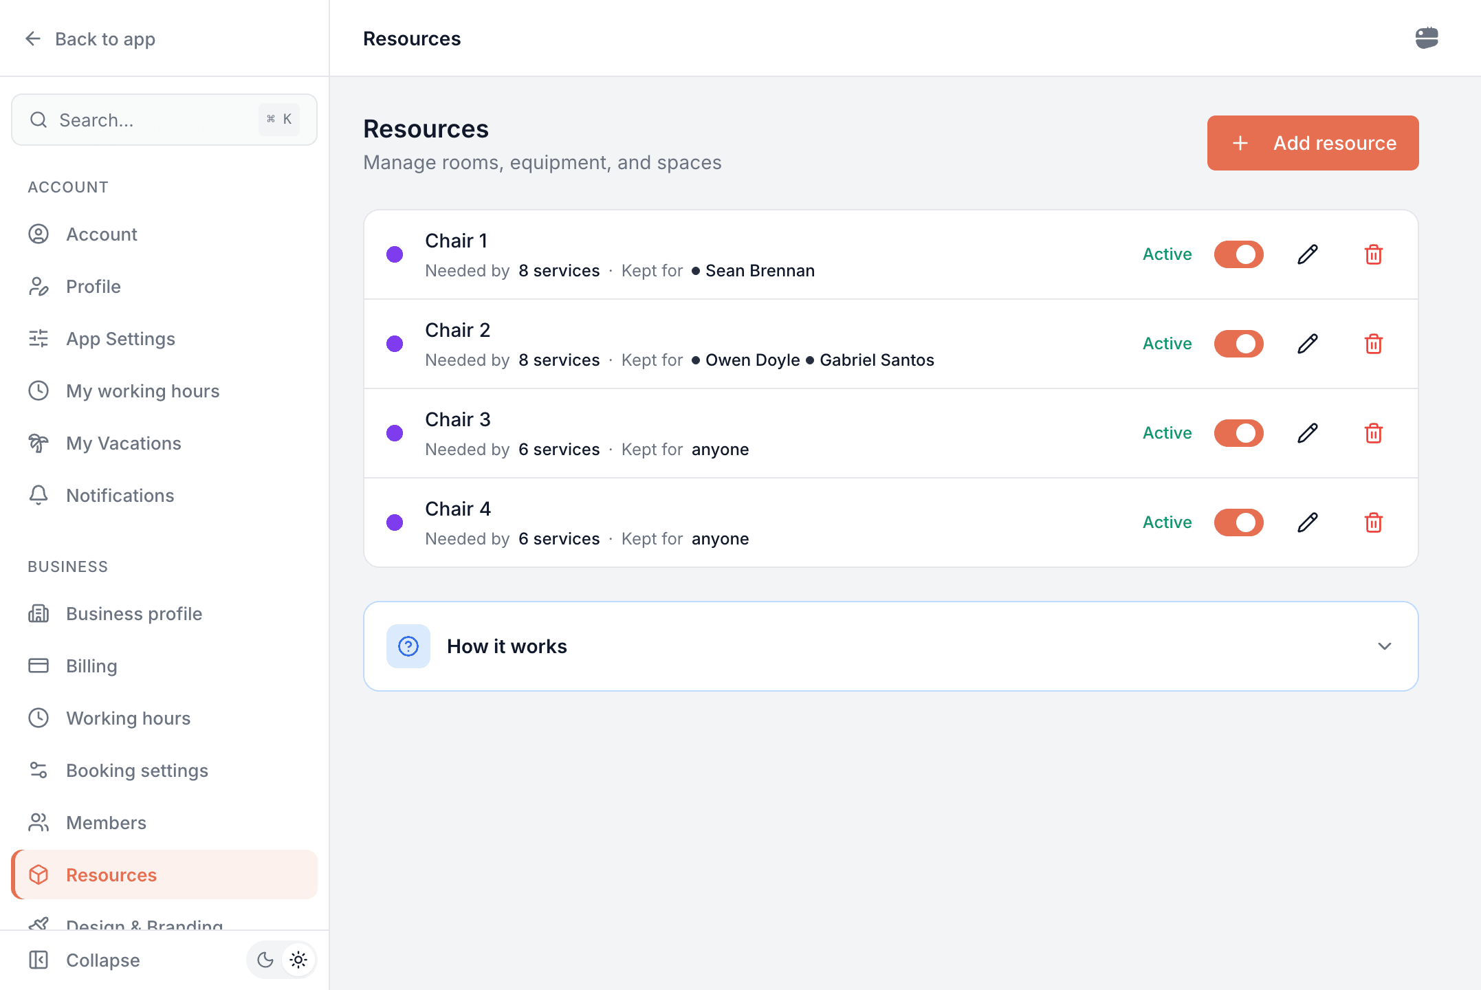This screenshot has height=990, width=1481.
Task: Open Business profile section
Action: click(164, 614)
